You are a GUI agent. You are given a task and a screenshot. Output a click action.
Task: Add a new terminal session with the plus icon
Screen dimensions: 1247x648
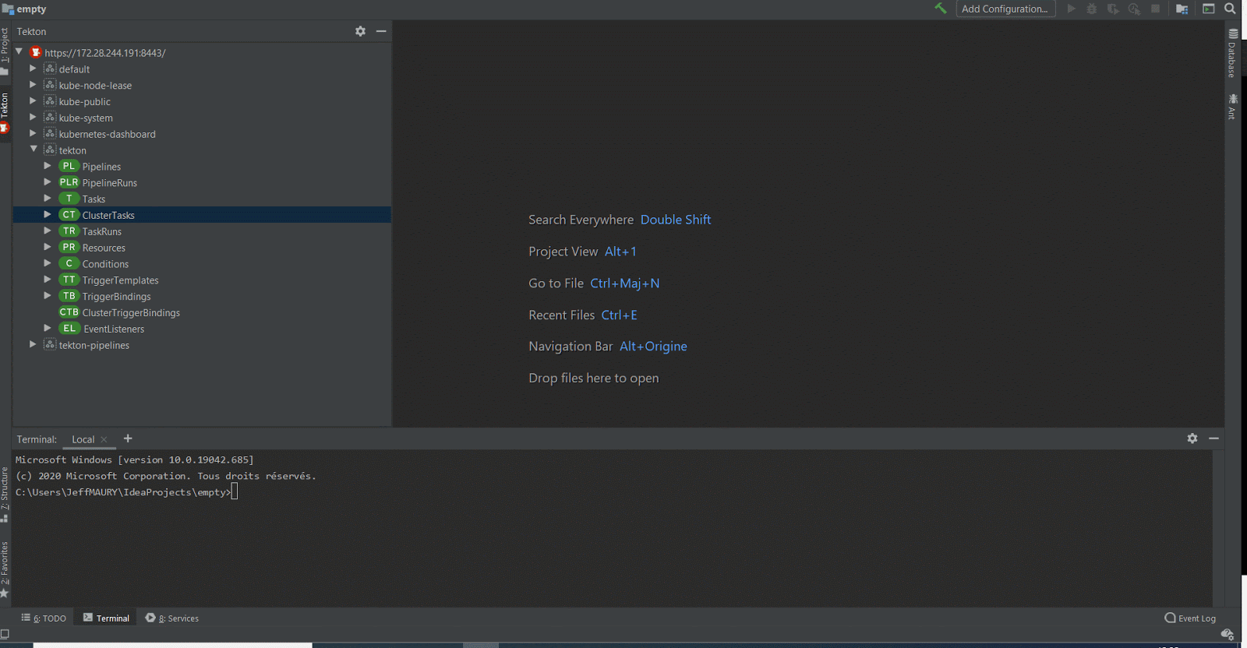[128, 438]
